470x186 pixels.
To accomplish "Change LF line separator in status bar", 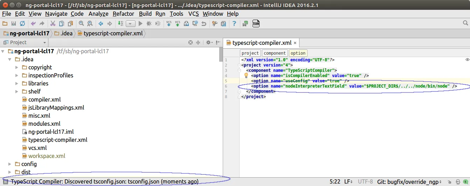I will pyautogui.click(x=348, y=181).
